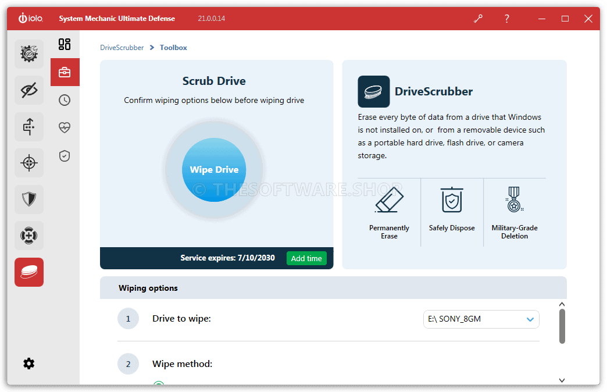
Task: Click the Service expires 7/10/2030 text
Action: click(x=228, y=258)
